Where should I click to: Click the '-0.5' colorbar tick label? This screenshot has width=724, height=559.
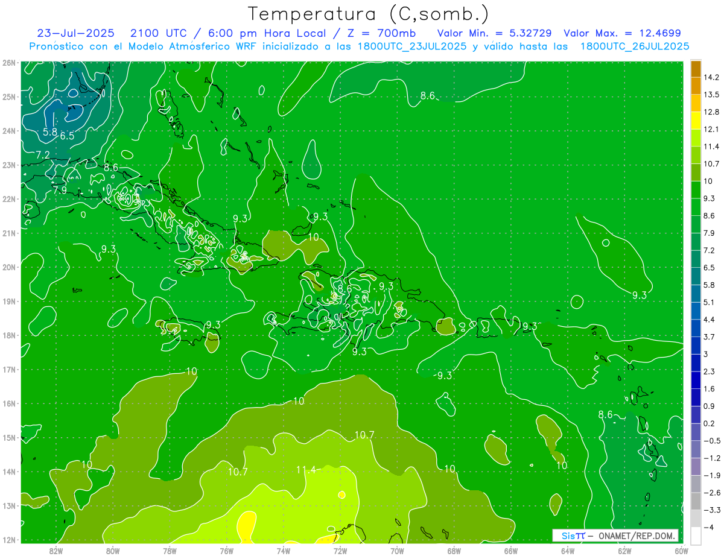(712, 441)
